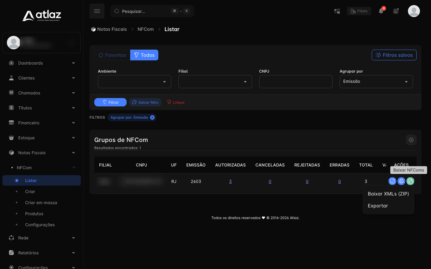Viewport: 431px width, 269px height.
Task: Click the Filiais button in header
Action: click(359, 11)
